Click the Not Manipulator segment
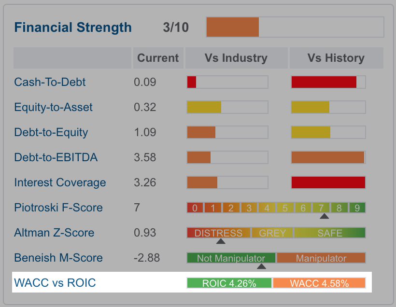The width and height of the screenshot is (396, 307). click(x=231, y=258)
